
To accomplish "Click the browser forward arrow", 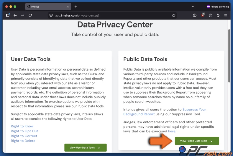I will pos(23,15).
